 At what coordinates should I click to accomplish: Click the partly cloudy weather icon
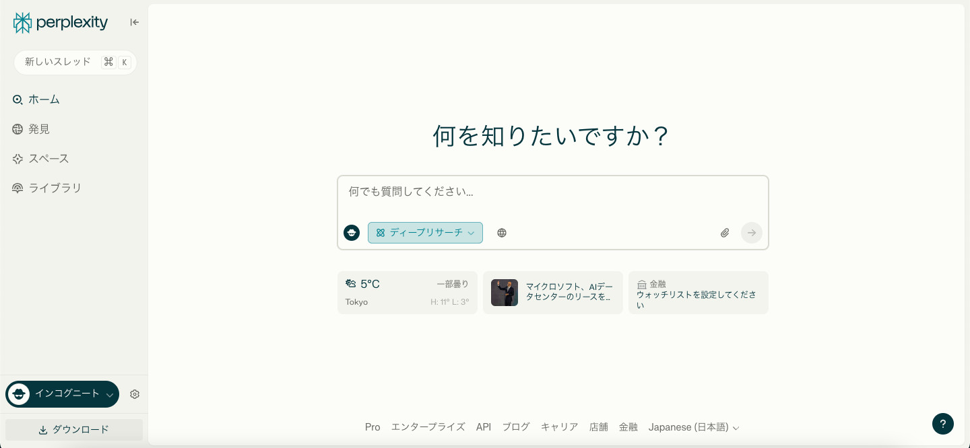tap(351, 284)
